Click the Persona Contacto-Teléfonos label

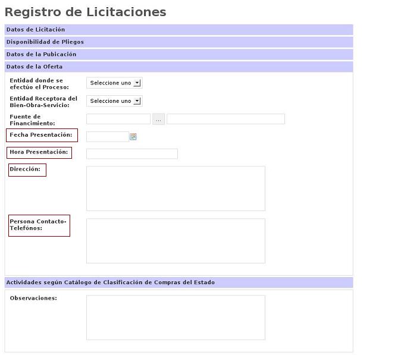(x=38, y=225)
